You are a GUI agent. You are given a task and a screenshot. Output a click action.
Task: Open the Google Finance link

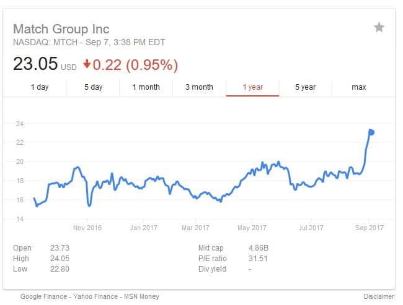coord(43,296)
